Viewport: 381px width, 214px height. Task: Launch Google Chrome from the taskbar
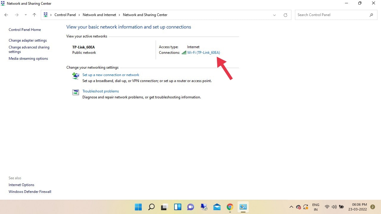coord(230,207)
